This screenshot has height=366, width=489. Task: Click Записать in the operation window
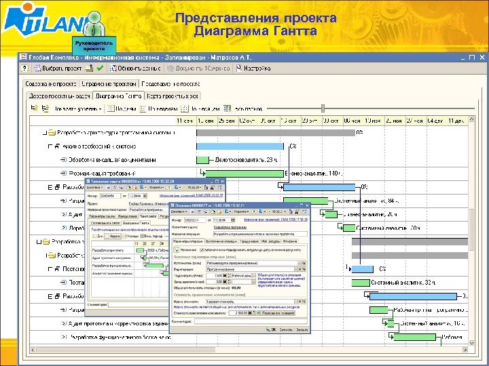pos(286,329)
